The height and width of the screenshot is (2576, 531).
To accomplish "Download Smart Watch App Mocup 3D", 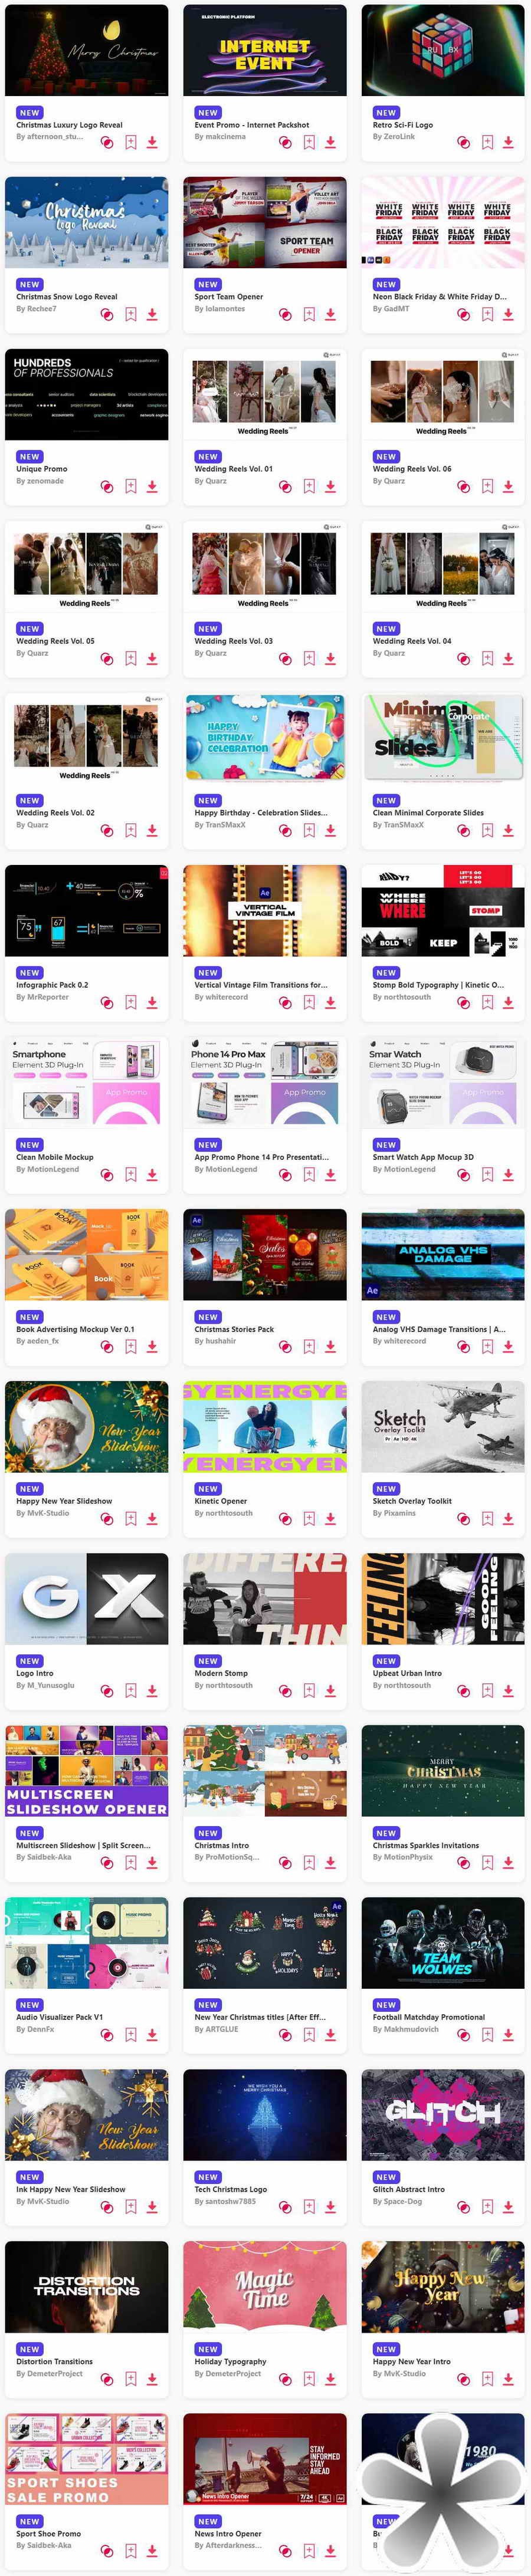I will [508, 1175].
